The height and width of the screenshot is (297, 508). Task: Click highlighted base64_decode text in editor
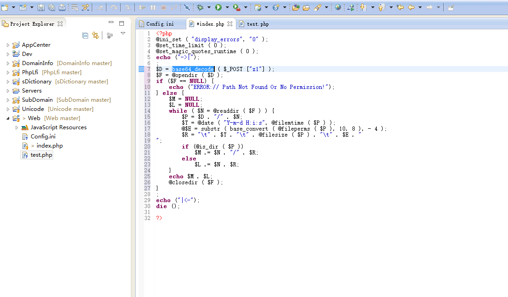click(193, 69)
